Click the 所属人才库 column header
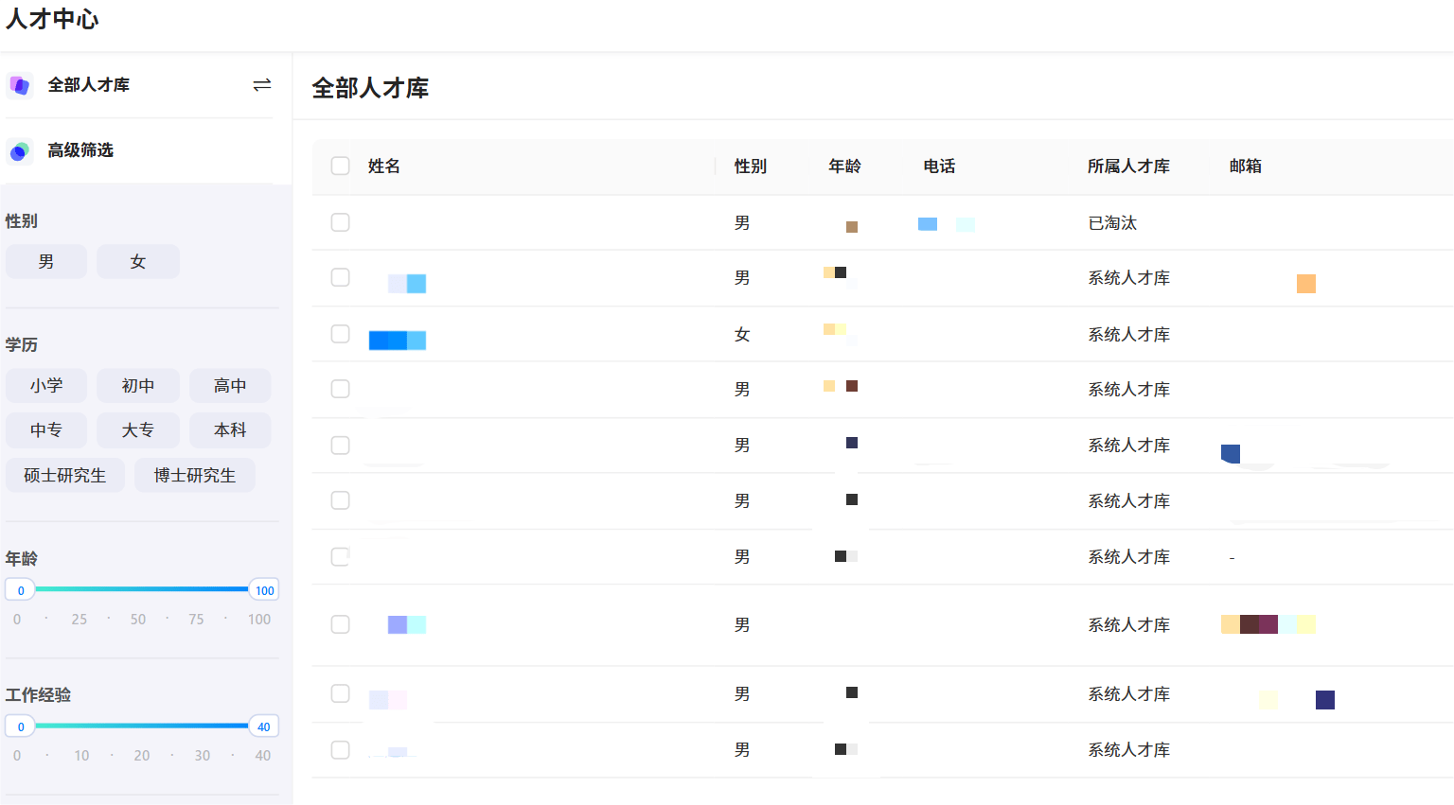The width and height of the screenshot is (1454, 805). pos(1128,166)
